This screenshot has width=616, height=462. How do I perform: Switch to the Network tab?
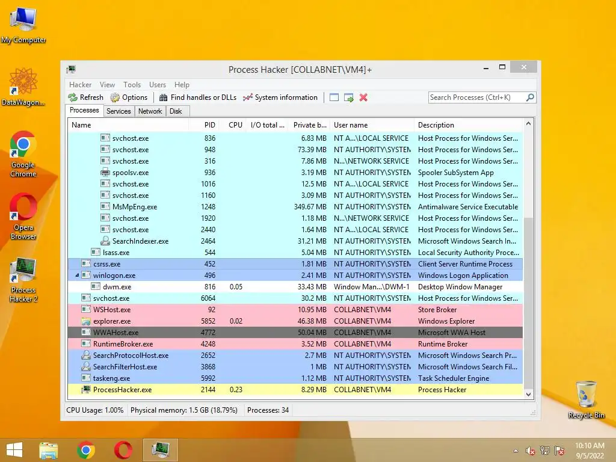(x=150, y=111)
